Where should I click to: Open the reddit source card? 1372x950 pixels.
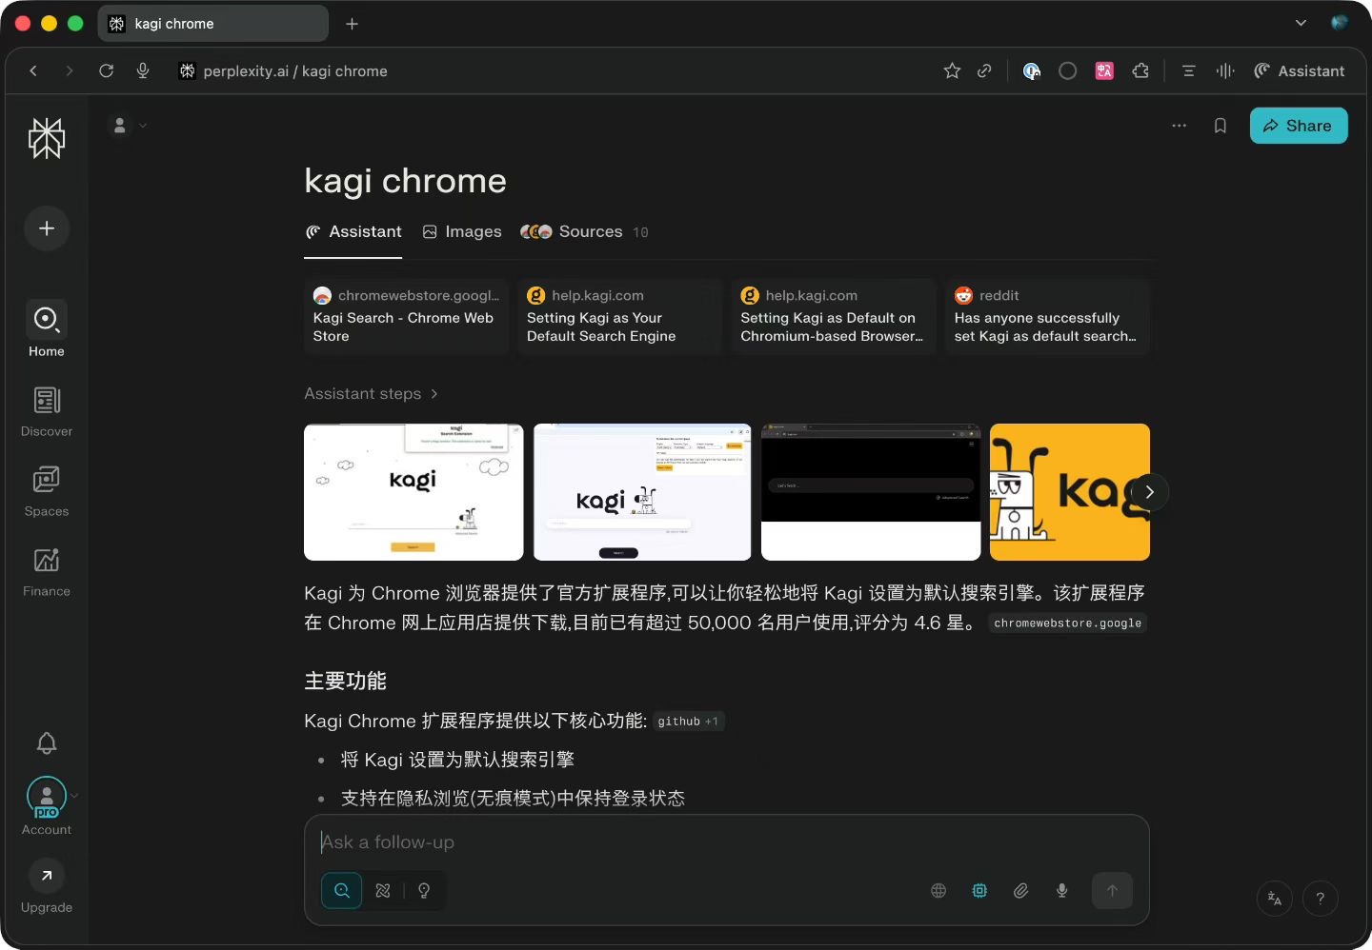tap(1047, 317)
